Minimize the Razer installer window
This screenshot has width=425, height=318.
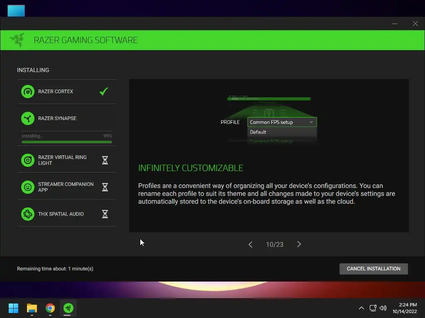[395, 24]
